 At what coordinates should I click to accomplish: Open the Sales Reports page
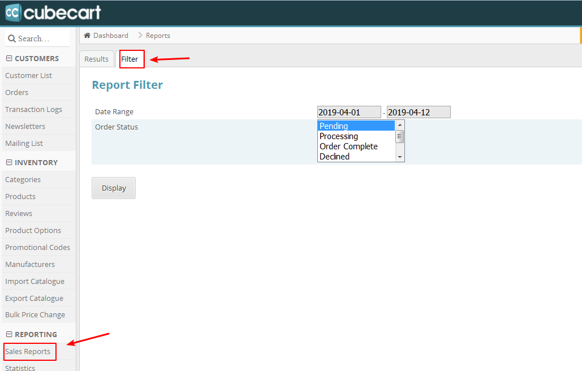29,351
